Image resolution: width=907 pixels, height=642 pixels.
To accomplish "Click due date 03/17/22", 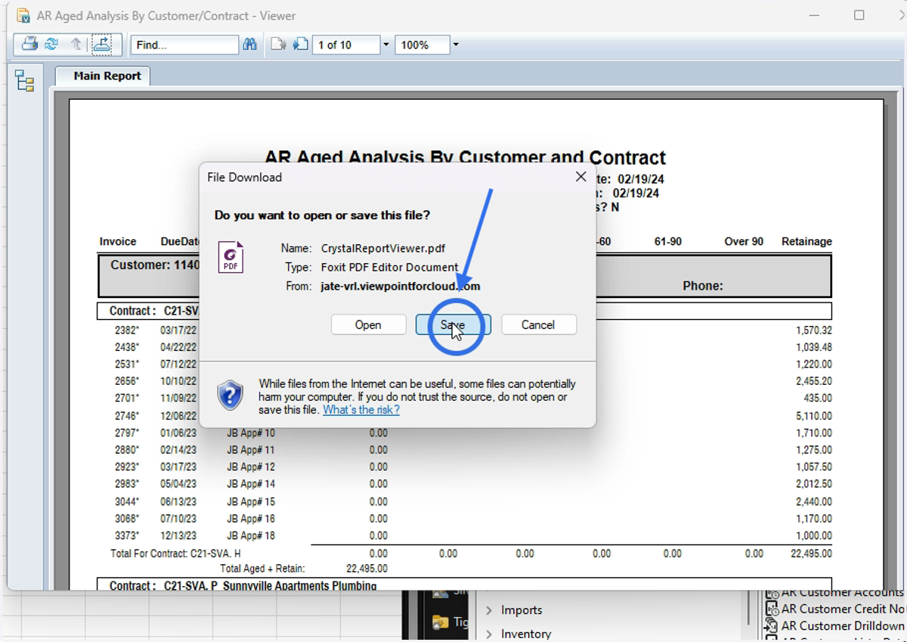I will (x=178, y=330).
